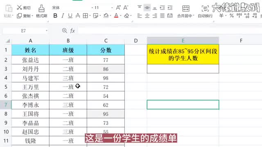Screen dimensions: 262x147
Task: Click the eraser clear-formatting icon
Action: pos(126,16)
